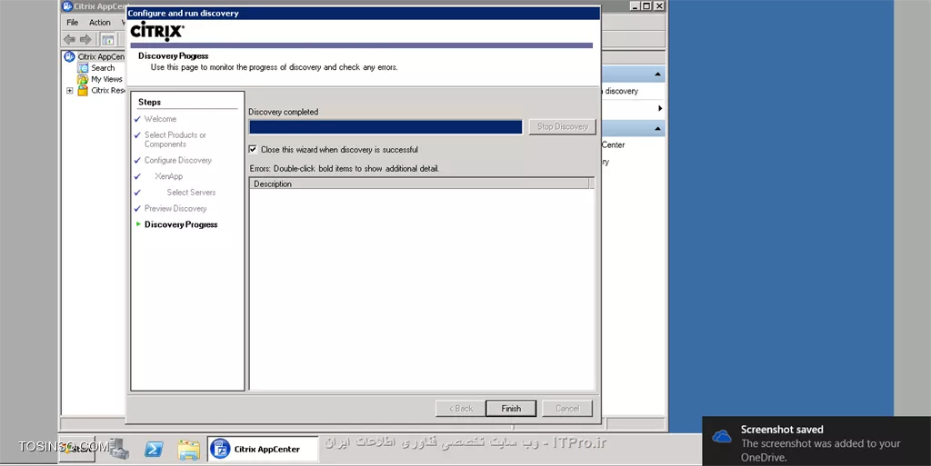The image size is (931, 466).
Task: Select Configure Discovery step
Action: click(x=178, y=160)
